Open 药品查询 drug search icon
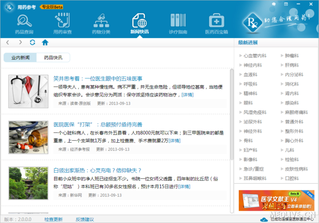 coord(24,24)
